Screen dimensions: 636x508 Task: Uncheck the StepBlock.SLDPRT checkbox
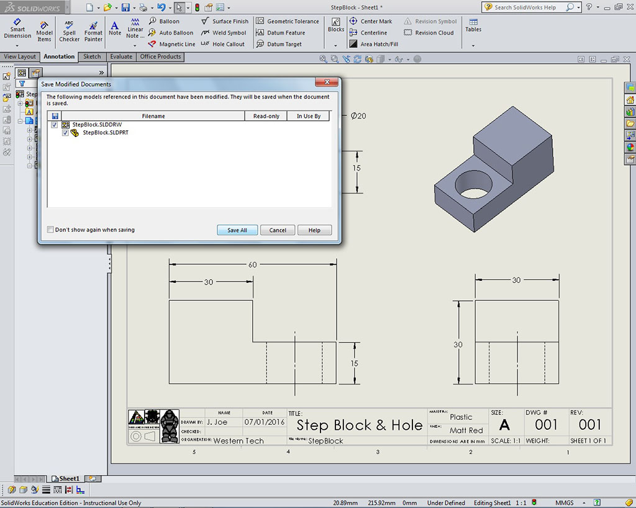point(65,133)
